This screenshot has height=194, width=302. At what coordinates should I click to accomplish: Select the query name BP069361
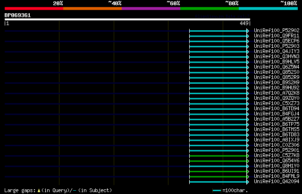[x=17, y=16]
